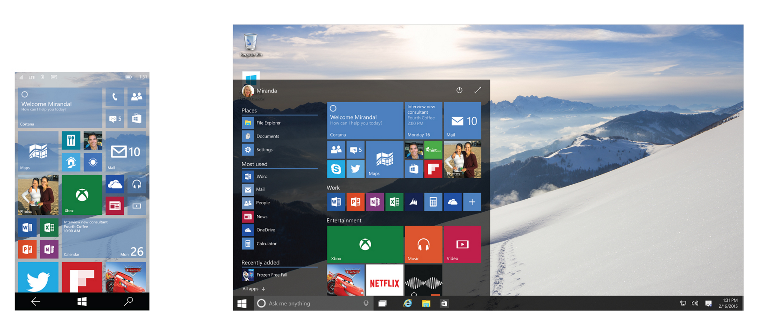Click the taskbar clock showing 1:31 PM
This screenshot has width=758, height=328.
(x=728, y=303)
